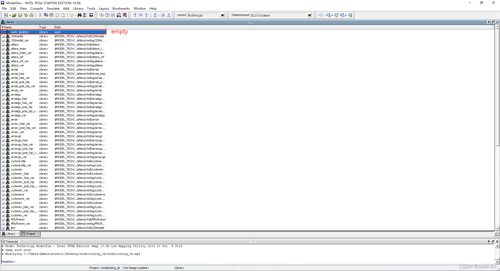Click the Save disk toolbar icon

(20, 15)
